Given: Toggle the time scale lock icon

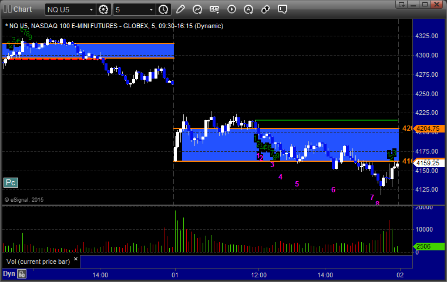Looking at the screenshot, I should [22, 274].
